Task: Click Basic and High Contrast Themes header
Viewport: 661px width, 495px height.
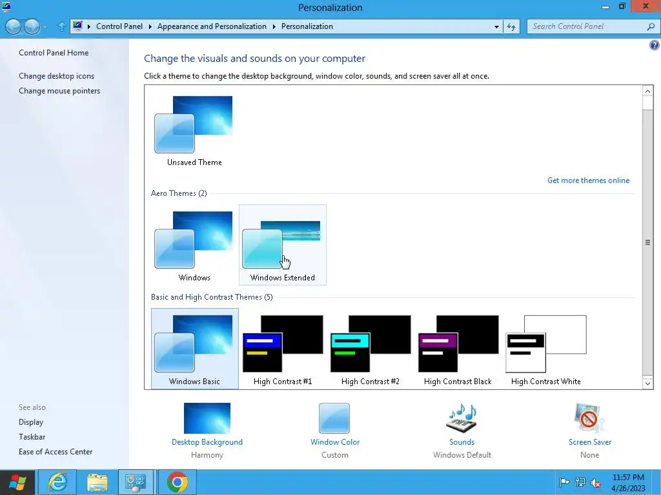Action: point(212,296)
